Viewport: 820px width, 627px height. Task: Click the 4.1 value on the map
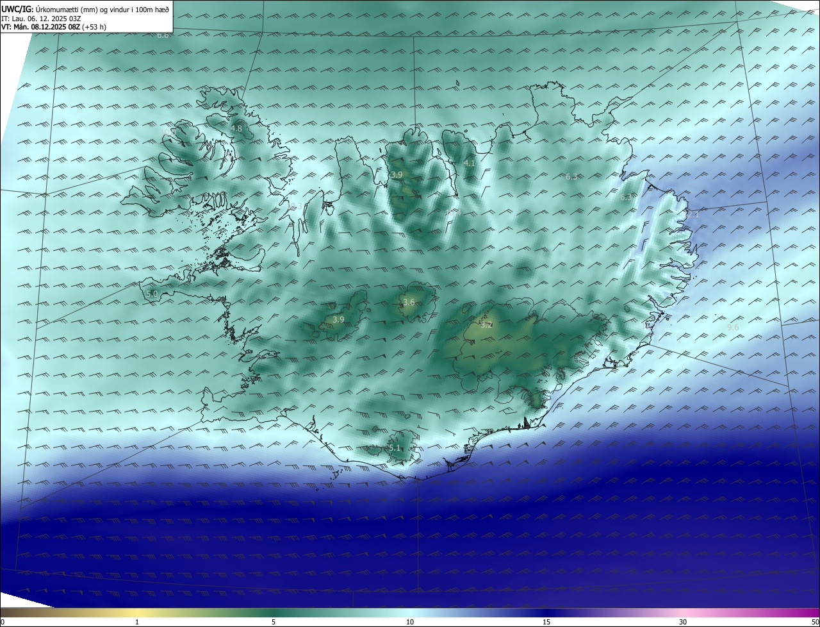(x=470, y=163)
